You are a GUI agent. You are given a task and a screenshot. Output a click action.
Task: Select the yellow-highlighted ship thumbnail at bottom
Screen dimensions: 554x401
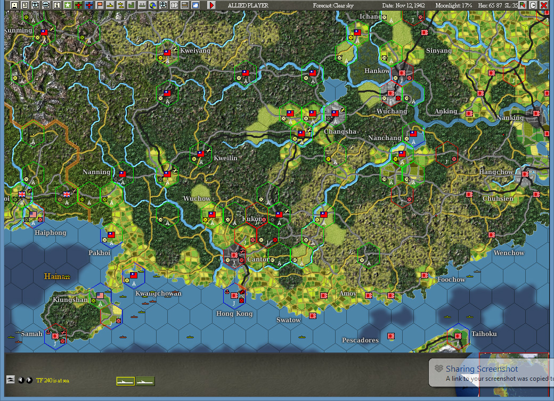click(125, 381)
